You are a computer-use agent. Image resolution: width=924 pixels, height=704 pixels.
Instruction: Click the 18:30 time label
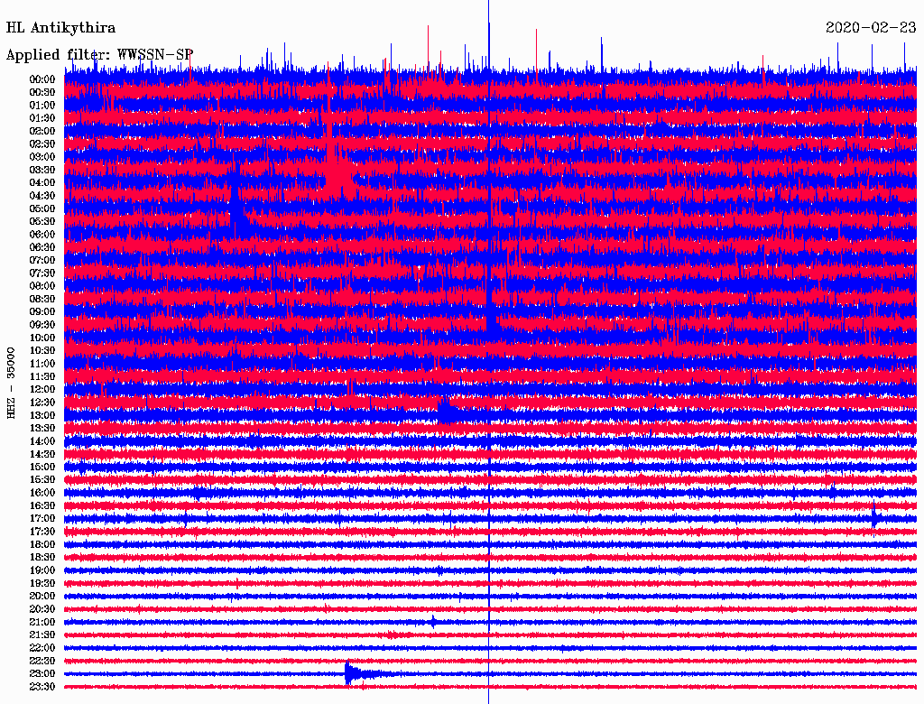coord(42,558)
